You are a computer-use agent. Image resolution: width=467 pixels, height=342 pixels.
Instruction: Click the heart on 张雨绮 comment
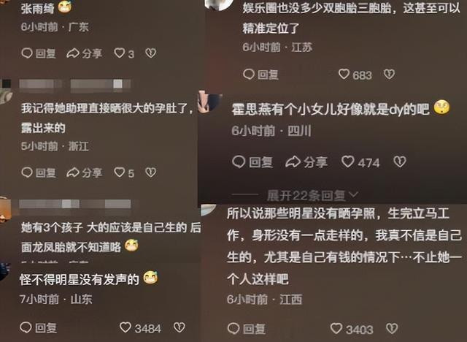coord(120,53)
